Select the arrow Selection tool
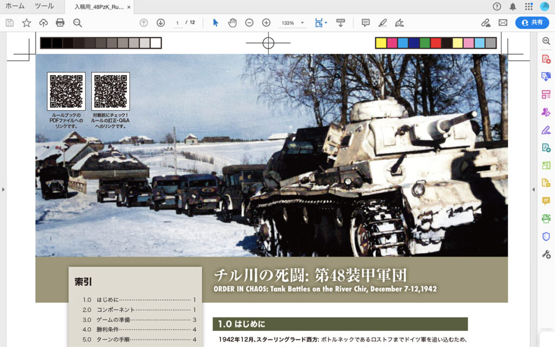This screenshot has height=347, width=555. [215, 23]
